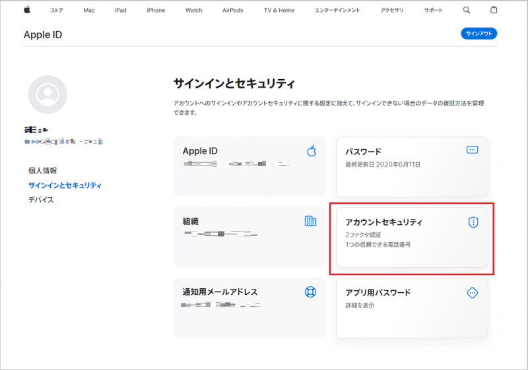Click the building icon on 組織 card
Screen dimensions: 528x370
click(x=310, y=221)
